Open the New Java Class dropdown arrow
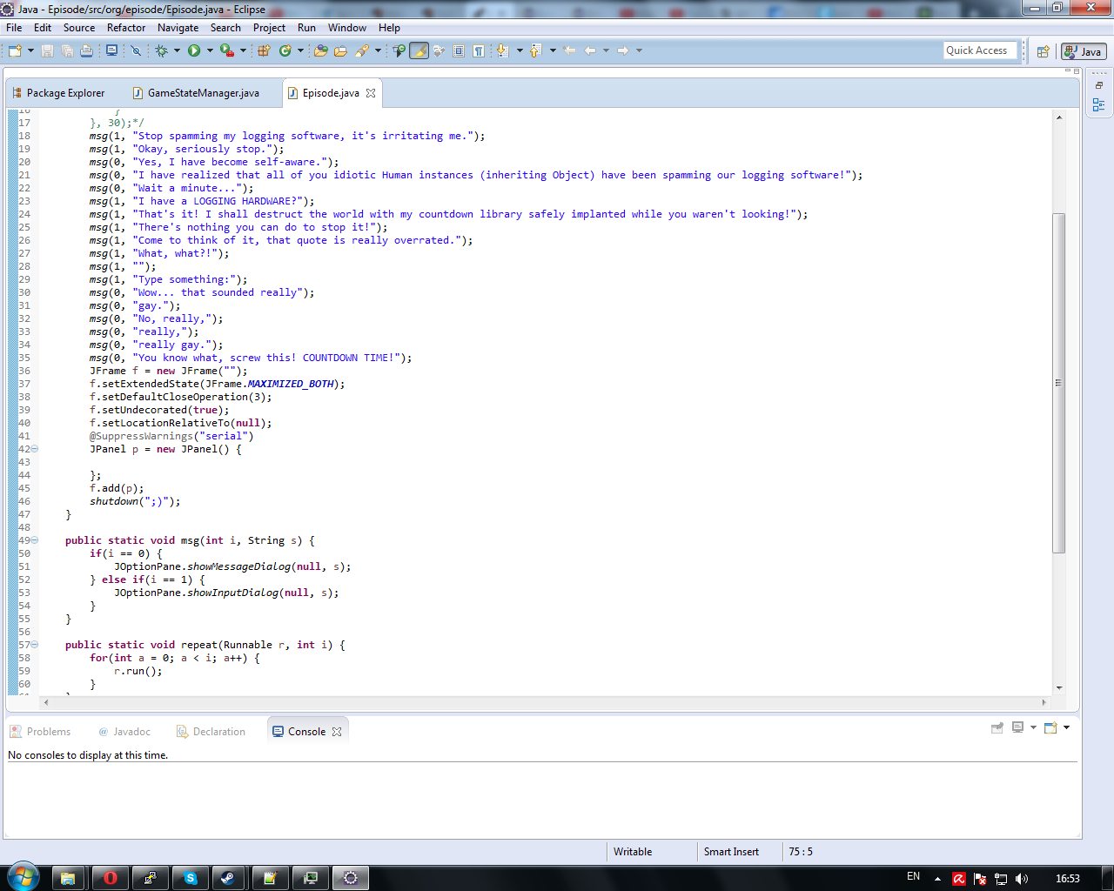1114x891 pixels. pos(300,50)
